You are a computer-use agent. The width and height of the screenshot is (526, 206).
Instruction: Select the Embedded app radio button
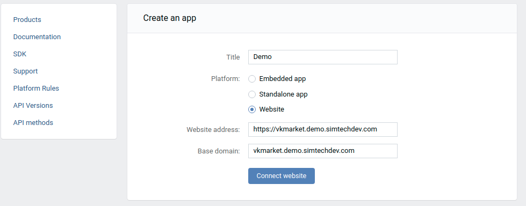coord(252,79)
